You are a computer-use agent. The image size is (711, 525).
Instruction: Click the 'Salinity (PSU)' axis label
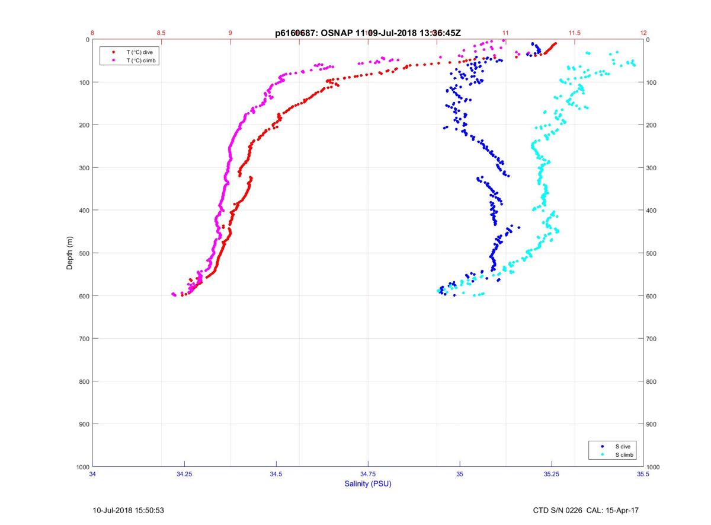tap(368, 484)
